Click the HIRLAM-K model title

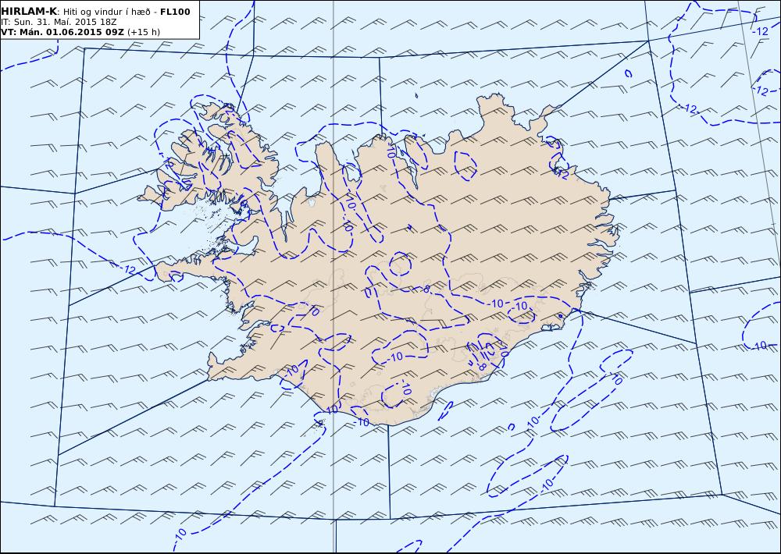29,12
